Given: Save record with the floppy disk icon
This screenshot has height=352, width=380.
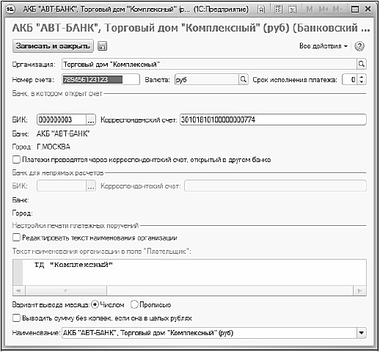Looking at the screenshot, I should tap(102, 46).
